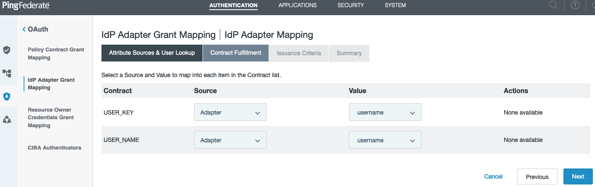Open Policy Contract Grant Mapping in sidebar

tap(56, 53)
